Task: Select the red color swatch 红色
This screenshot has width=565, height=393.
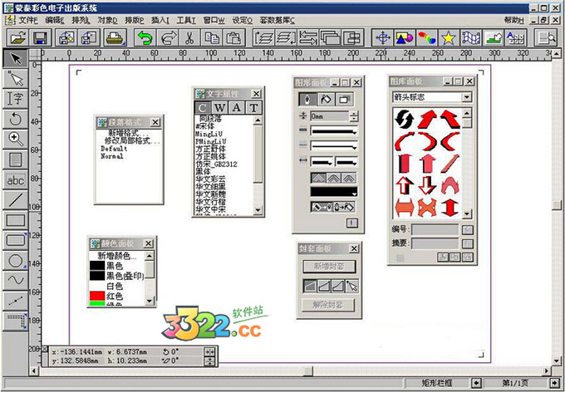Action: pyautogui.click(x=115, y=296)
